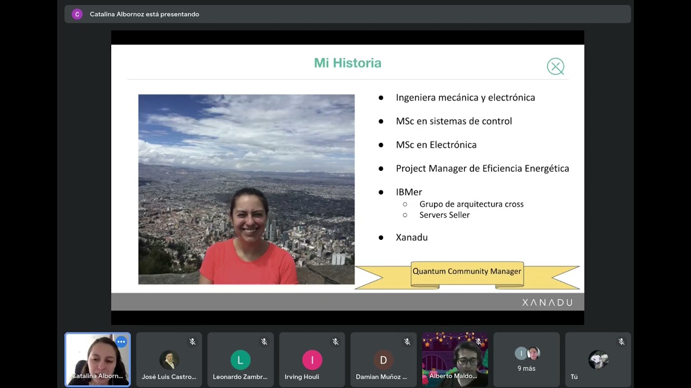
Task: Click Project Manager de Eficiencia Energética text
Action: 483,169
